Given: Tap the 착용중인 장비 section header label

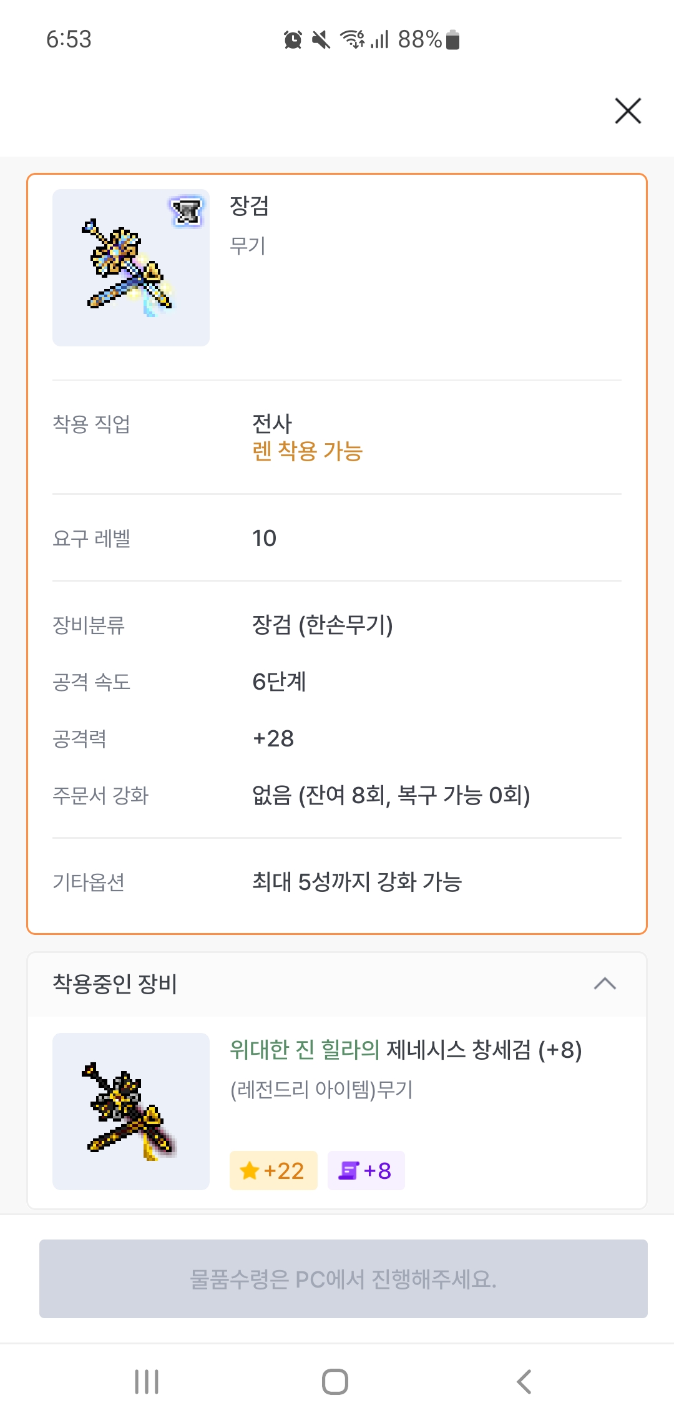Looking at the screenshot, I should coord(115,984).
